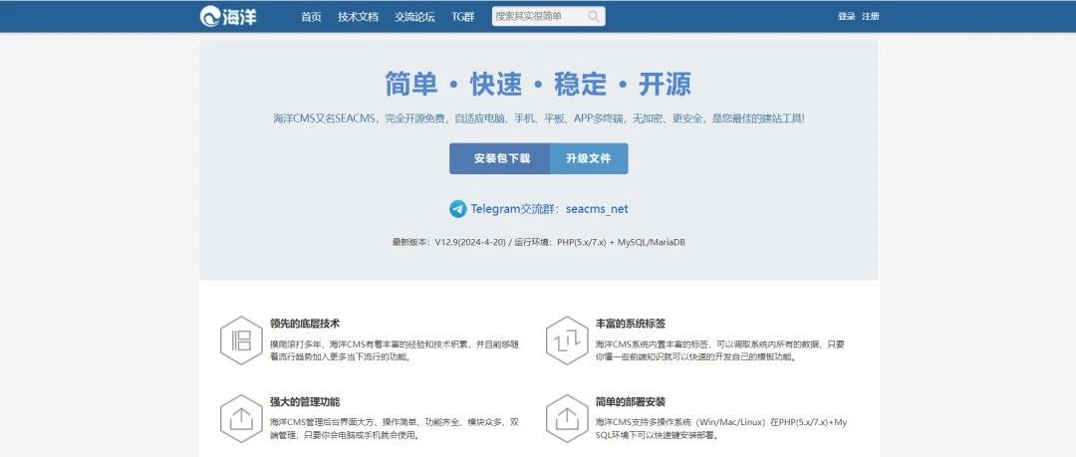The height and width of the screenshot is (457, 1076).
Task: Click the paragraph under 领先的底层技术
Action: 395,350
